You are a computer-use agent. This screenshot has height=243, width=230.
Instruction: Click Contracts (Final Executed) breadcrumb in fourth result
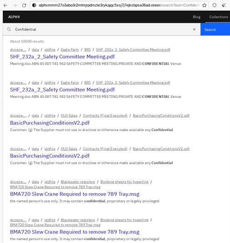coord(105,149)
